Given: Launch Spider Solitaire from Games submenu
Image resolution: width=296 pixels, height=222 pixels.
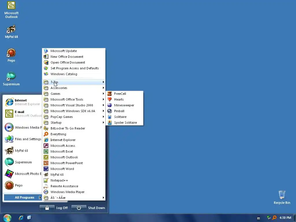Looking at the screenshot, I should tap(124, 123).
